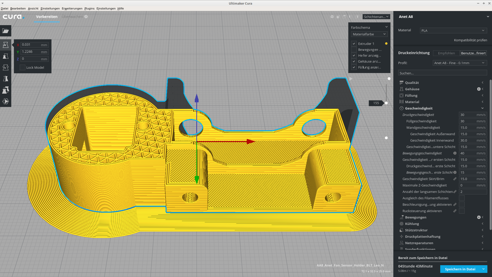Open the Per Model Settings tool
Image resolution: width=492 pixels, height=277 pixels.
coord(6,90)
